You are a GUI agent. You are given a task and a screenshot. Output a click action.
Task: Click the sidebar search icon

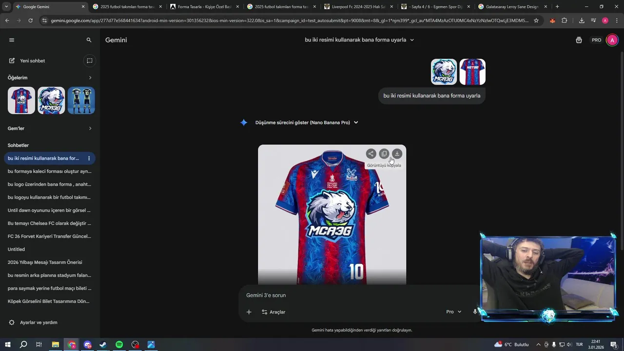click(x=89, y=40)
